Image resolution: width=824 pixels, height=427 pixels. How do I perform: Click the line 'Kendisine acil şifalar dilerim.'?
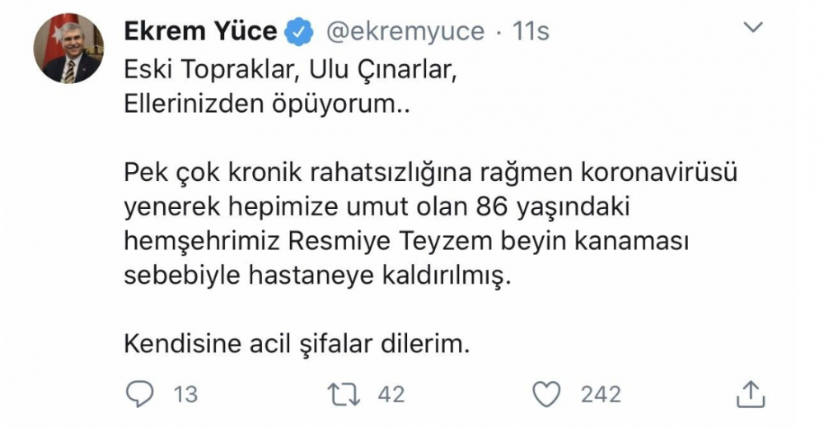(x=297, y=344)
